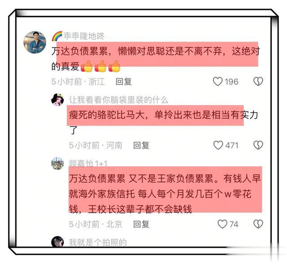Open avatar of user 乖乖隆地咚
The height and width of the screenshot is (264, 287).
click(35, 42)
